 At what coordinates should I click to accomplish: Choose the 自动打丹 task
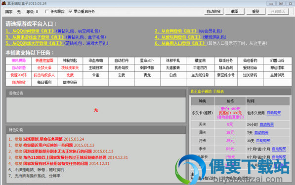click(x=122, y=61)
